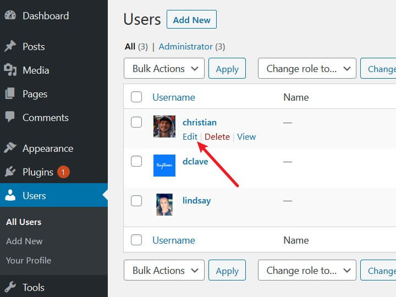Select the Users menu item
Viewport: 396px width, 297px height.
point(54,195)
